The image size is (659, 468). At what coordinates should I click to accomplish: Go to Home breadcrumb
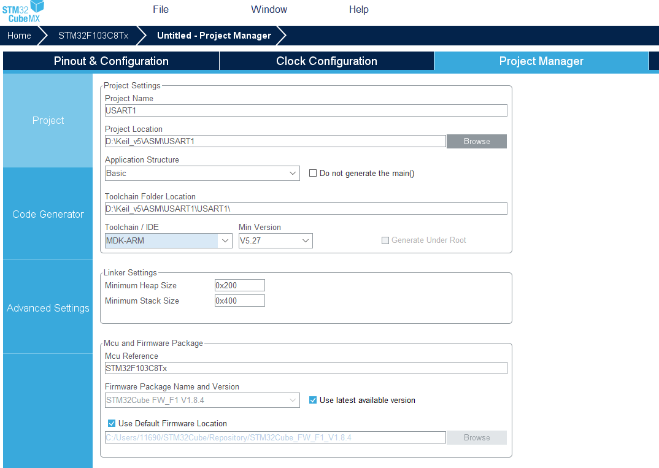point(19,36)
